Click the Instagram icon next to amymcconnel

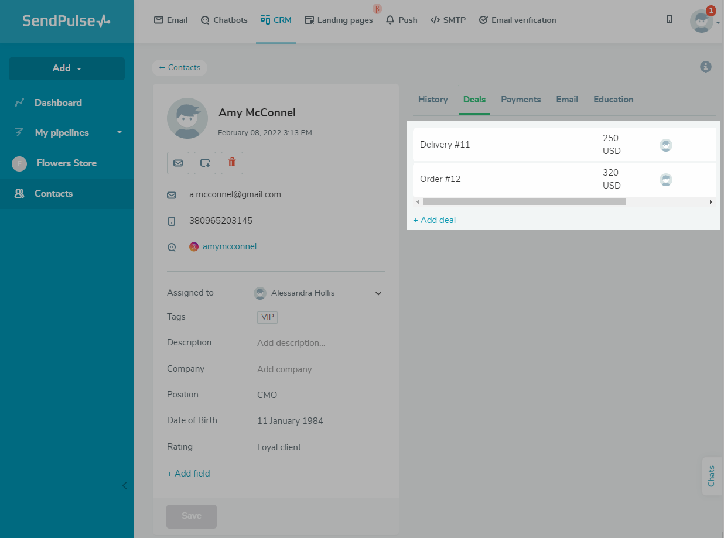point(194,246)
